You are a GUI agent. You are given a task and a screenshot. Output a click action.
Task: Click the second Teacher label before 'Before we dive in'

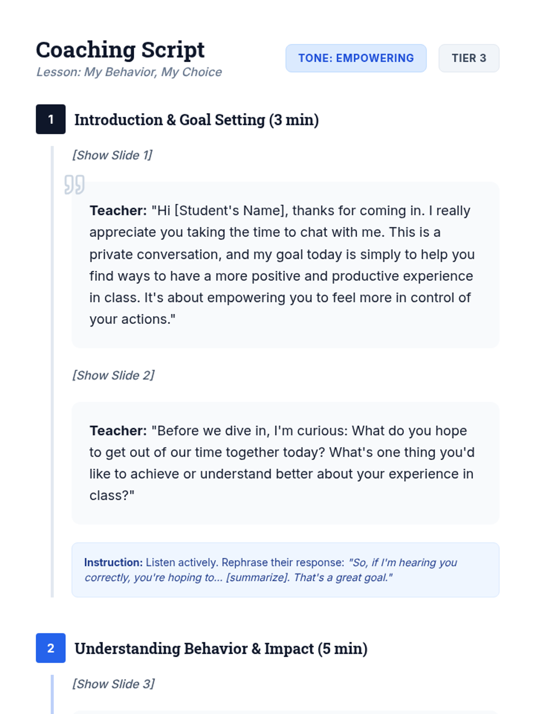tap(118, 431)
